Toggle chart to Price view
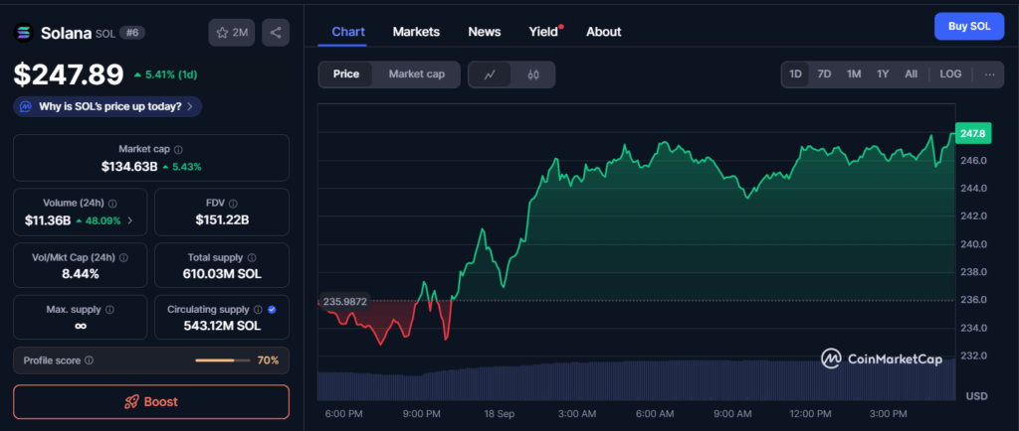The width and height of the screenshot is (1019, 431). (x=346, y=74)
